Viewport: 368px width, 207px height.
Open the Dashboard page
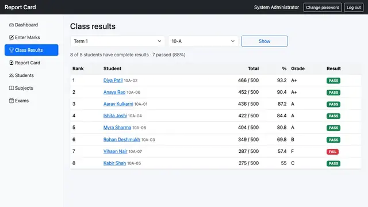click(32, 25)
